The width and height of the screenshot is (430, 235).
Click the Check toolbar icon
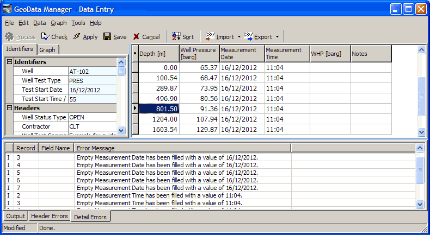[x=45, y=37]
